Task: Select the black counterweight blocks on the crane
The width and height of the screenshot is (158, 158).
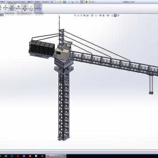Action: point(42,48)
